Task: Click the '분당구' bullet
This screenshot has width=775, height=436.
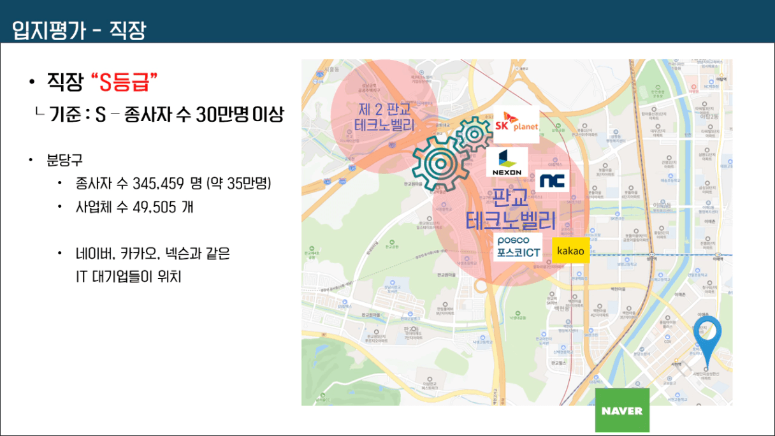Action: 65,159
